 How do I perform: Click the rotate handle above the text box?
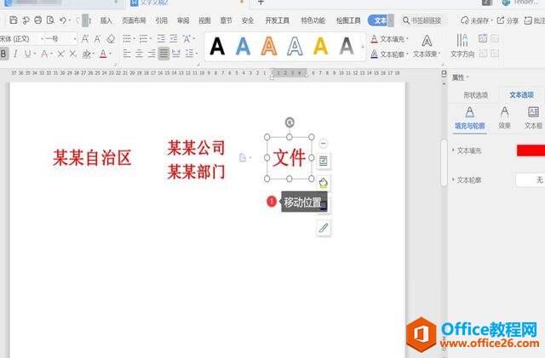[x=290, y=122]
